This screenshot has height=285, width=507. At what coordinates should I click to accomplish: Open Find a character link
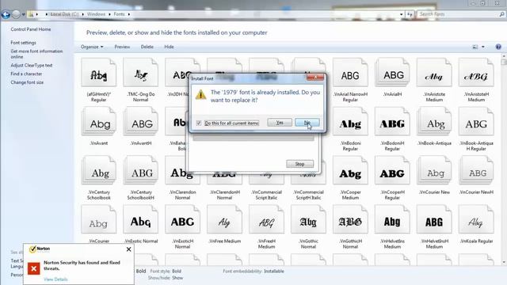26,74
